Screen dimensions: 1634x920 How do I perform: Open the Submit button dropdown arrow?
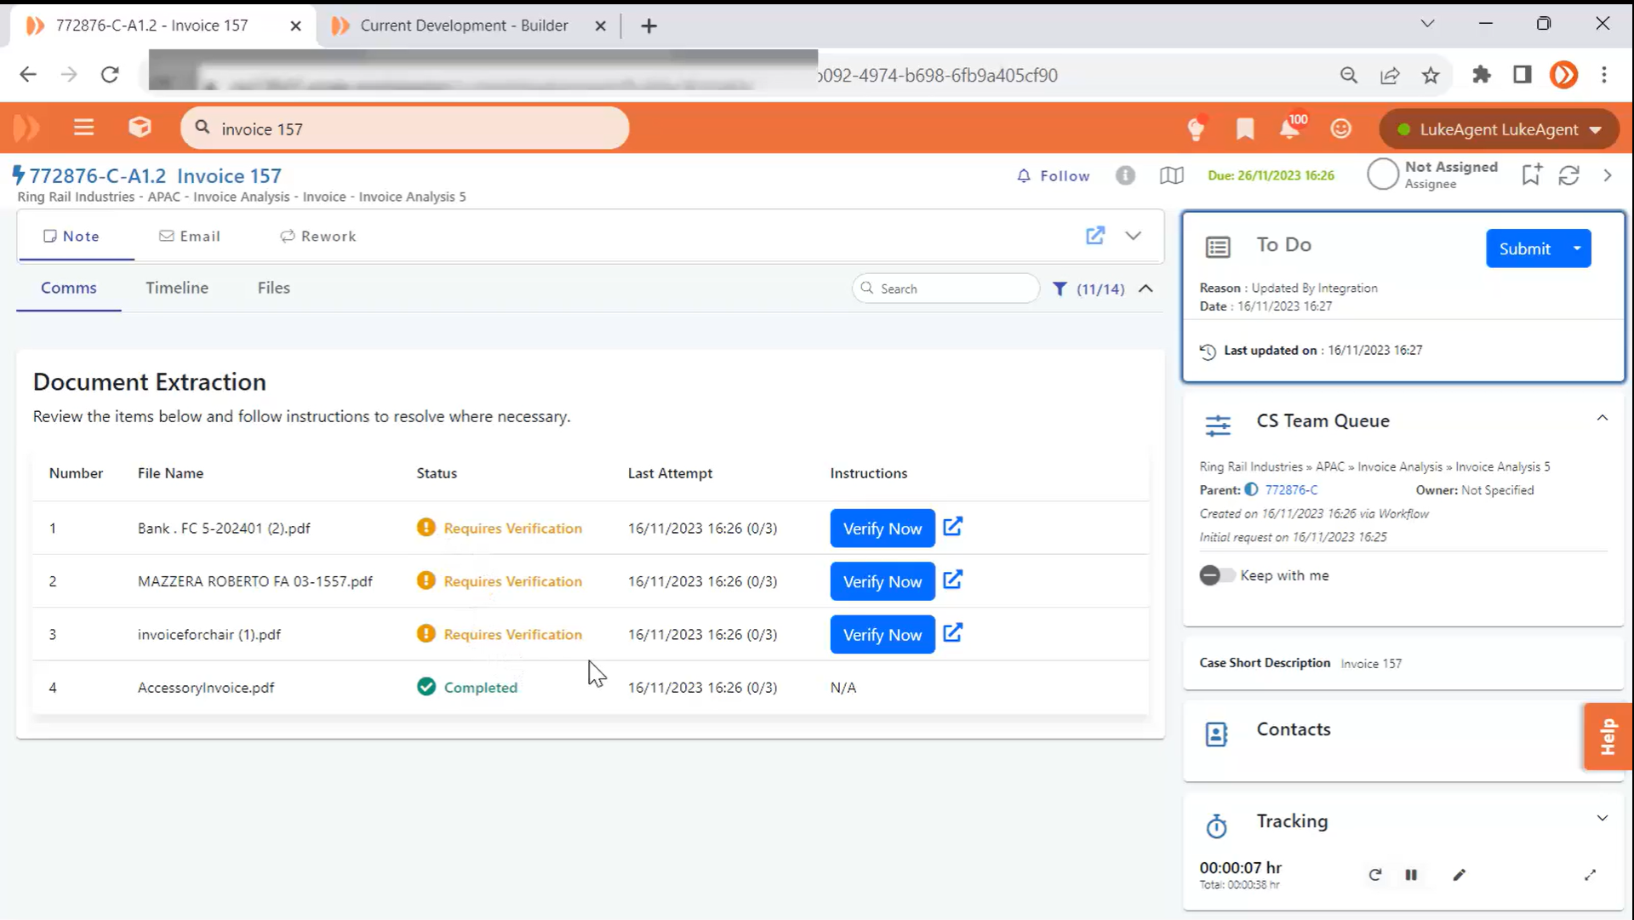[1577, 249]
